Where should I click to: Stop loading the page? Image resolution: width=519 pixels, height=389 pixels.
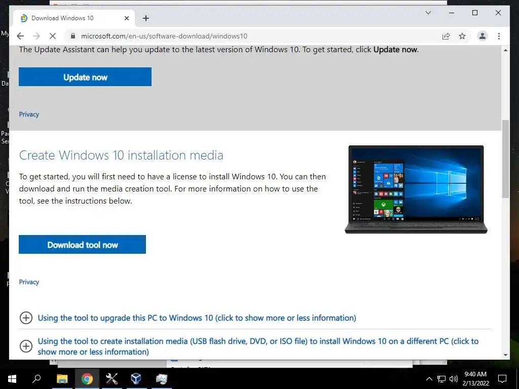53,36
